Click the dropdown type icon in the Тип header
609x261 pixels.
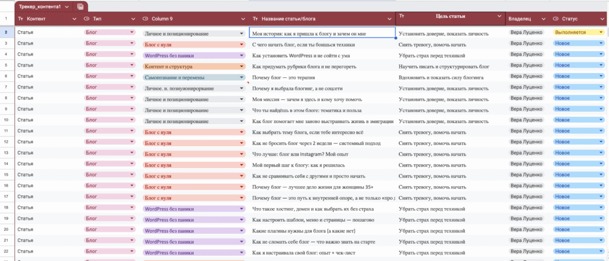tap(87, 19)
